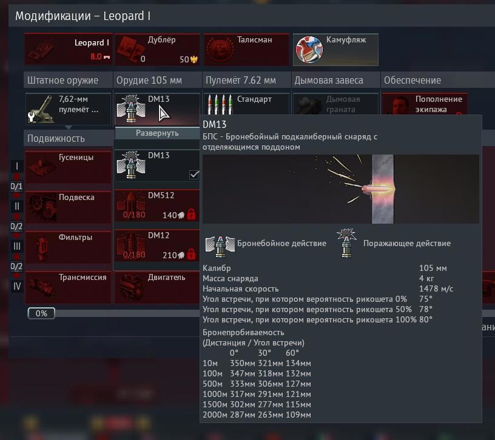Screen dimensions: 495x440
Task: Select the Талисман laurel icon
Action: 220,49
